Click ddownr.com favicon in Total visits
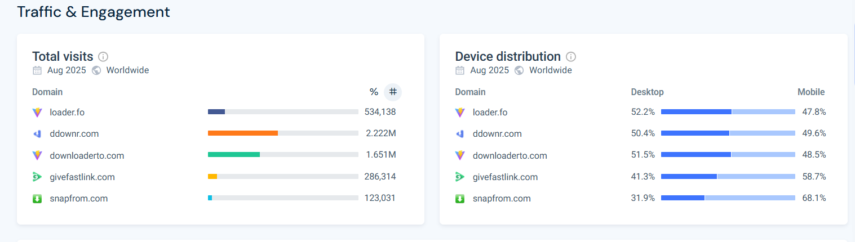Image resolution: width=855 pixels, height=242 pixels. 37,134
